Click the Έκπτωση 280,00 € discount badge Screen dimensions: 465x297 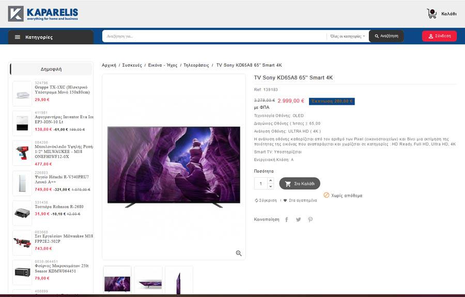(332, 101)
